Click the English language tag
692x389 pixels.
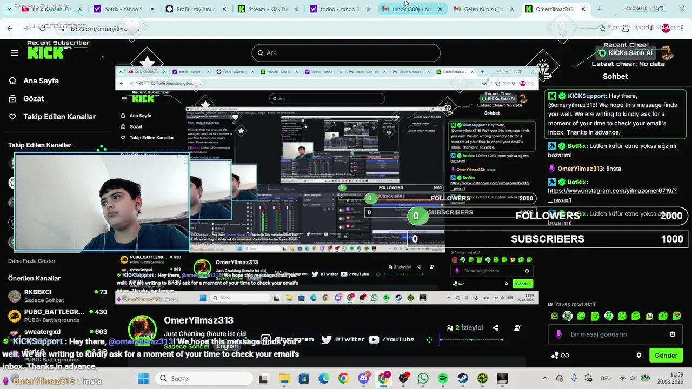click(227, 346)
